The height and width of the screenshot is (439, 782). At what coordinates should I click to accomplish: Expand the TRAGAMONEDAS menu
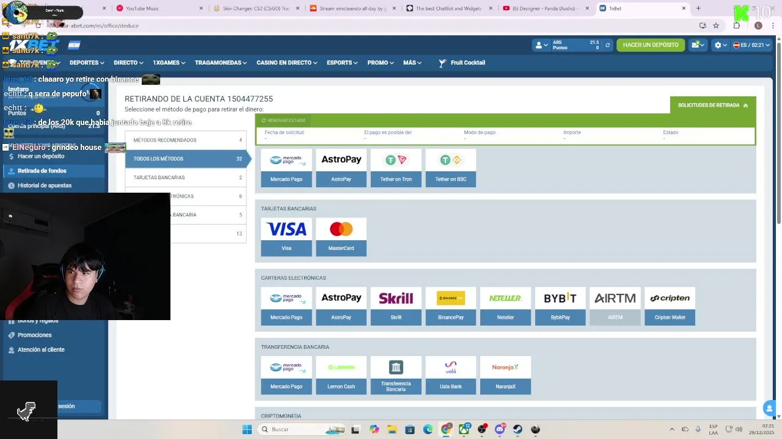click(221, 63)
